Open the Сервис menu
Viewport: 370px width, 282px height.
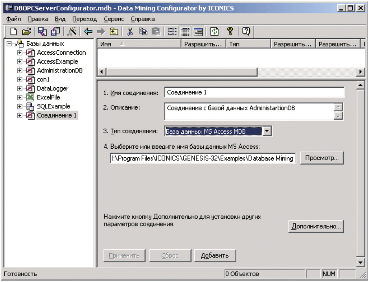coord(114,19)
